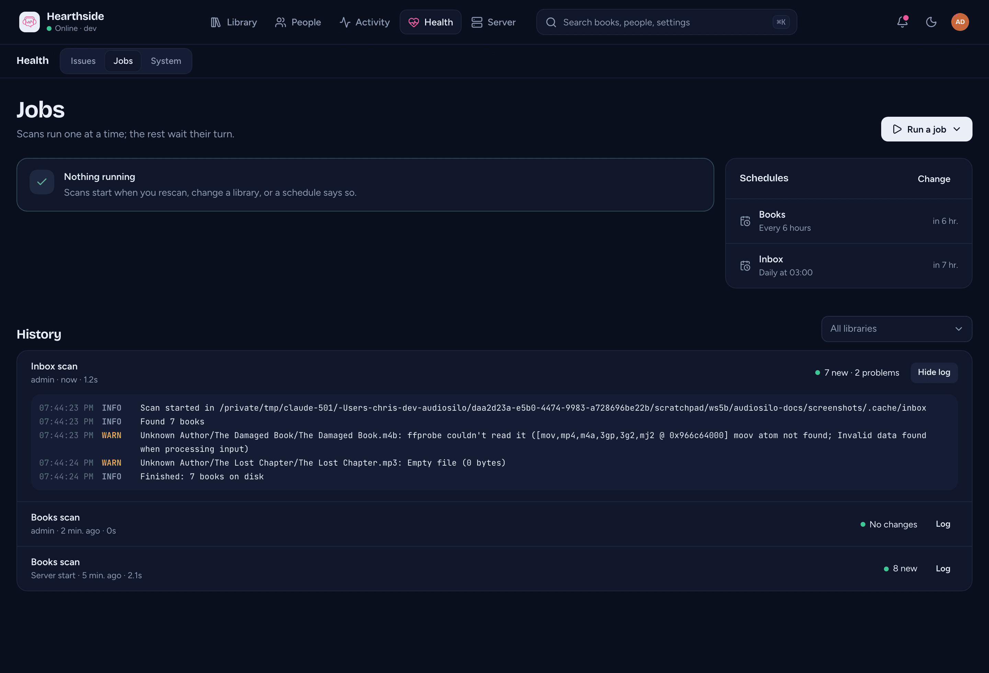Click the Damaged Book ffprobe warning line

pyautogui.click(x=533, y=442)
